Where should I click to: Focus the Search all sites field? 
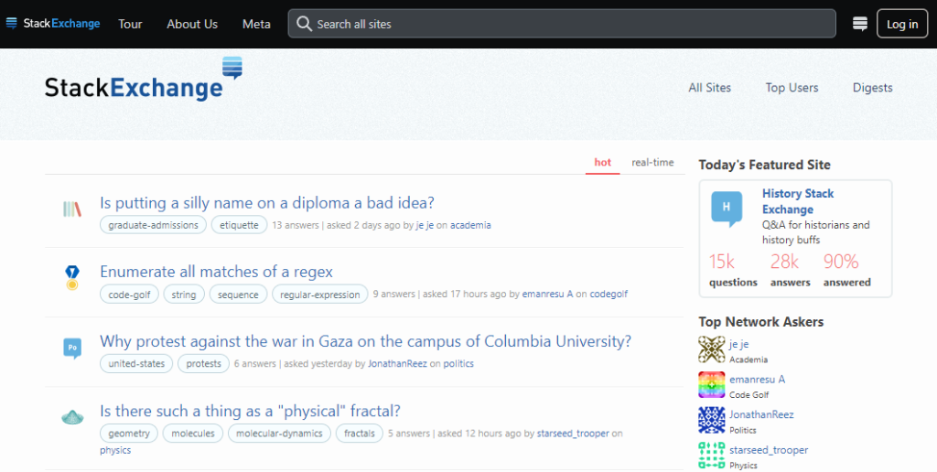562,24
